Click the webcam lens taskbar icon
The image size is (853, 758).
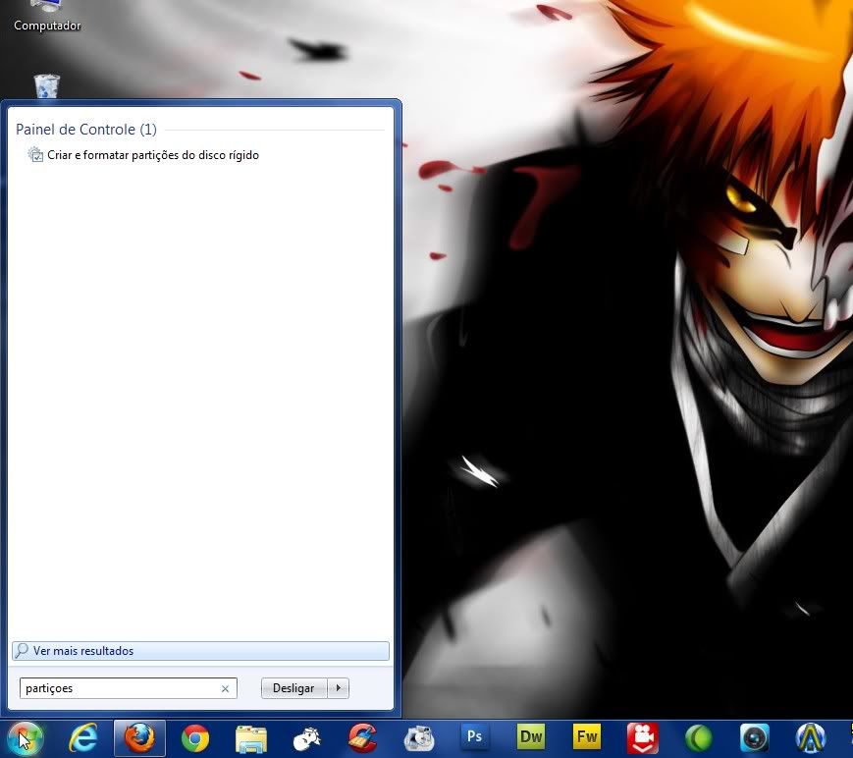tap(755, 737)
